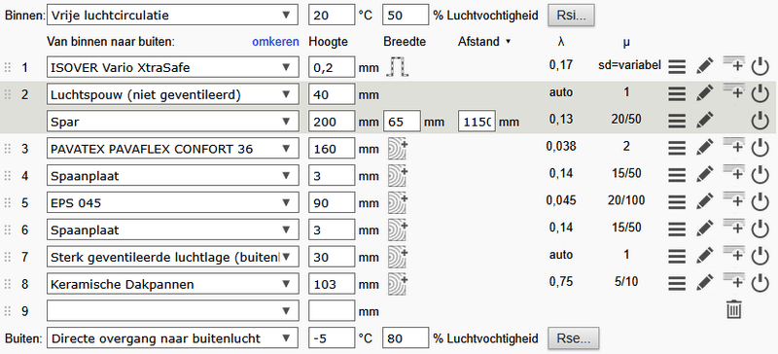Add wood framing to the PAVATEX layer

click(397, 149)
